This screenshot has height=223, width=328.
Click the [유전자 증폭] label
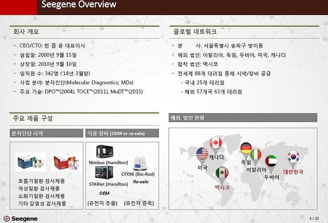(x=139, y=203)
